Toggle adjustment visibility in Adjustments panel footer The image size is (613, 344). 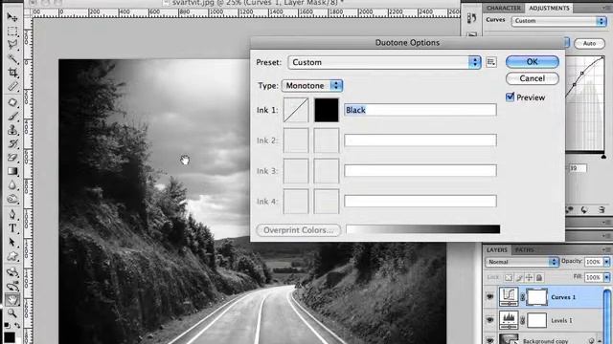click(x=570, y=210)
